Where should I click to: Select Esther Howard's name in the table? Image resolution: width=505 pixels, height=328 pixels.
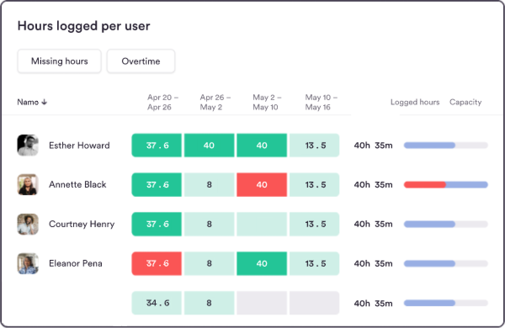[80, 145]
